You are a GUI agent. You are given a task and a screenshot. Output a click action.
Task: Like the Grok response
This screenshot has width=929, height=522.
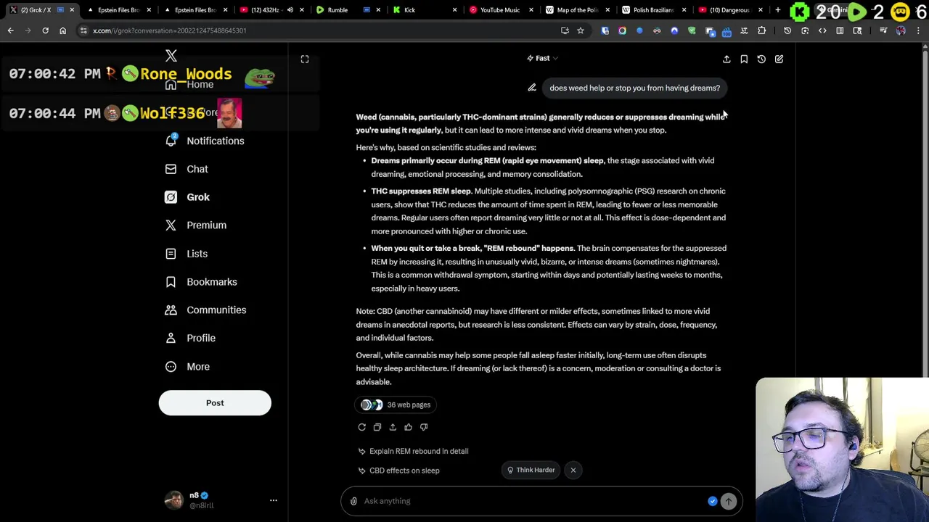408,427
